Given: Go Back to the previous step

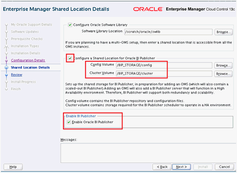Looking at the screenshot, I should tap(162, 167).
